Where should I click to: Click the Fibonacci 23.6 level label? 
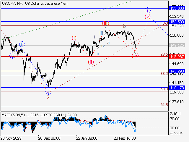[x=164, y=54]
